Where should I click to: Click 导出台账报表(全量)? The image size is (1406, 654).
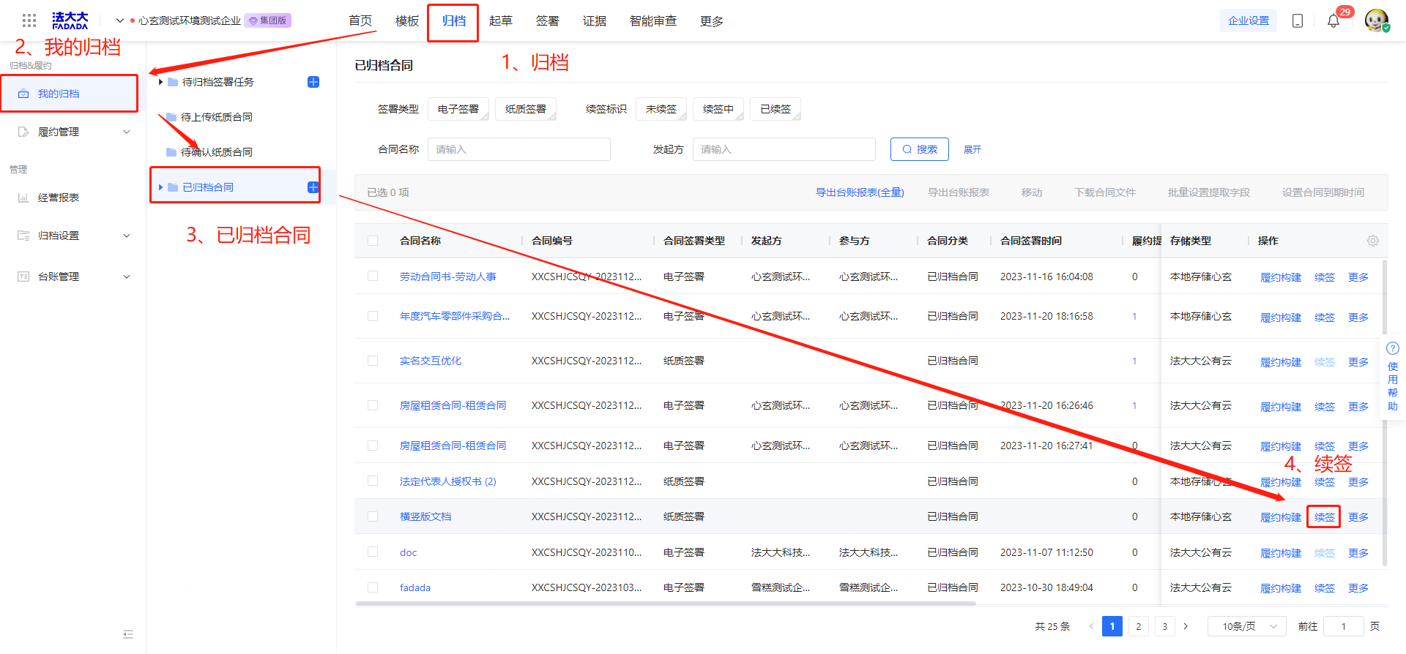(860, 192)
